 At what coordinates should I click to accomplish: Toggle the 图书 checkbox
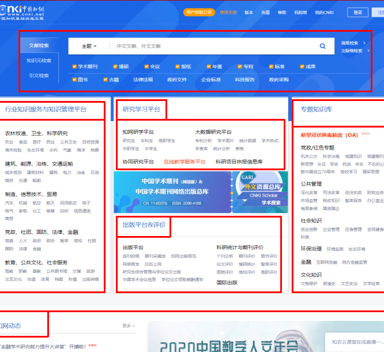[74, 80]
